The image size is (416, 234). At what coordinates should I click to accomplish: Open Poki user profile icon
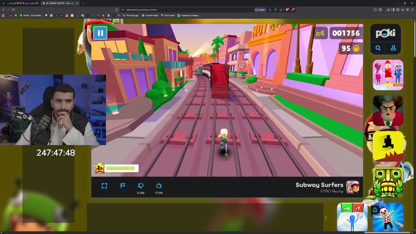click(x=393, y=48)
